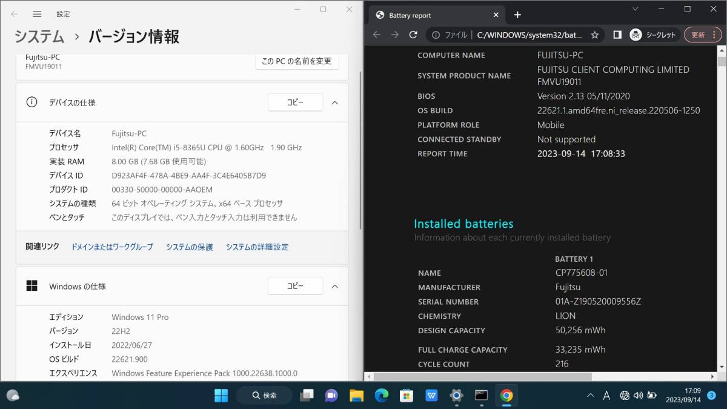Click the Installed batteries heading
Screen dimensions: 727x409
463,224
